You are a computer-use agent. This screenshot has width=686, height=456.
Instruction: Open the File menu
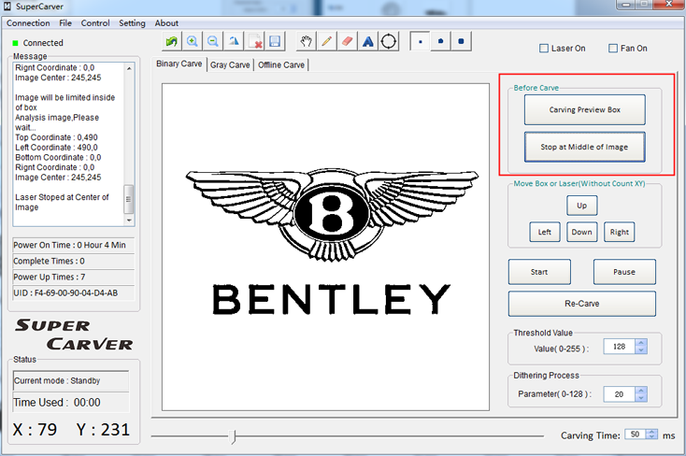(65, 23)
